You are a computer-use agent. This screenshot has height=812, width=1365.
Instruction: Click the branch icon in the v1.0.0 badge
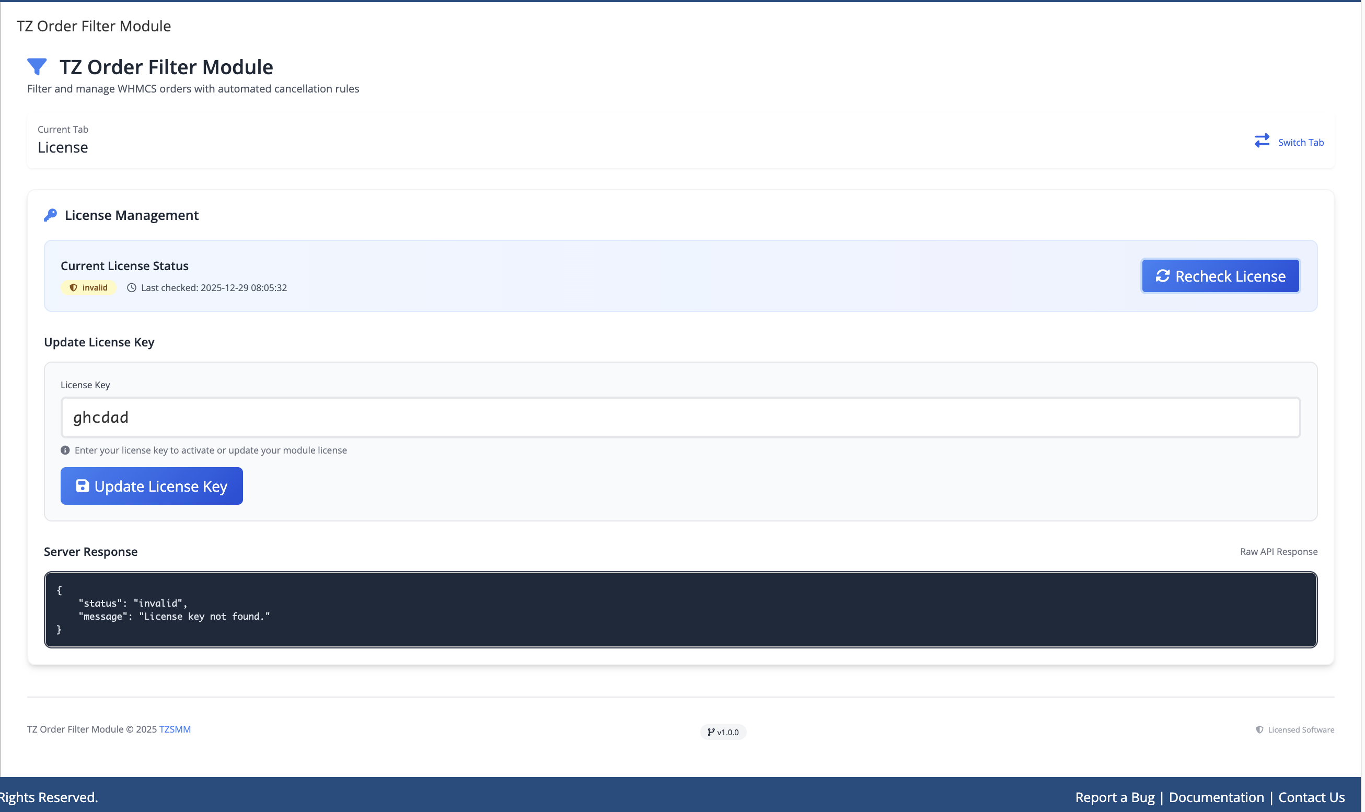711,732
